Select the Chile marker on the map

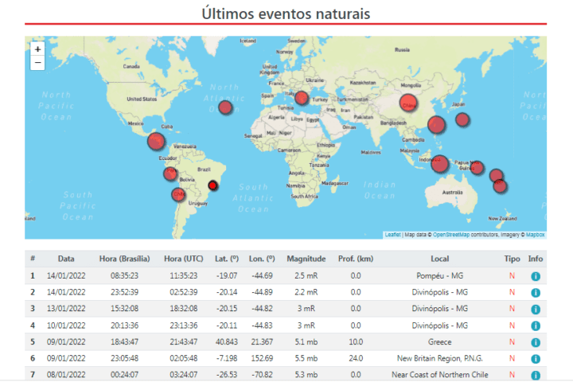click(x=178, y=194)
